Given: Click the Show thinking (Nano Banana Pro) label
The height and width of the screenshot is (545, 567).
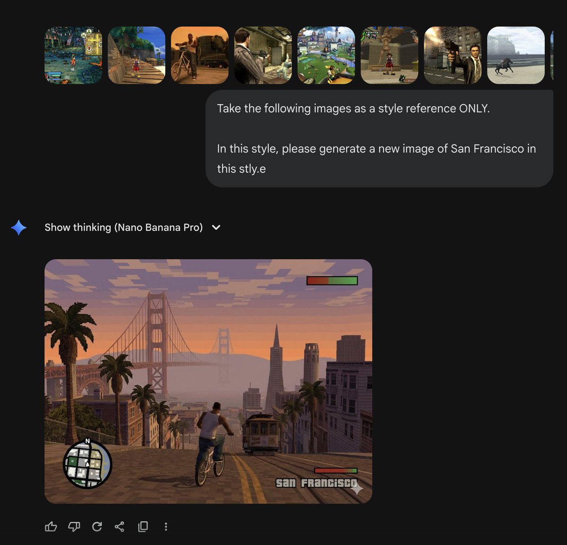Looking at the screenshot, I should click(123, 227).
